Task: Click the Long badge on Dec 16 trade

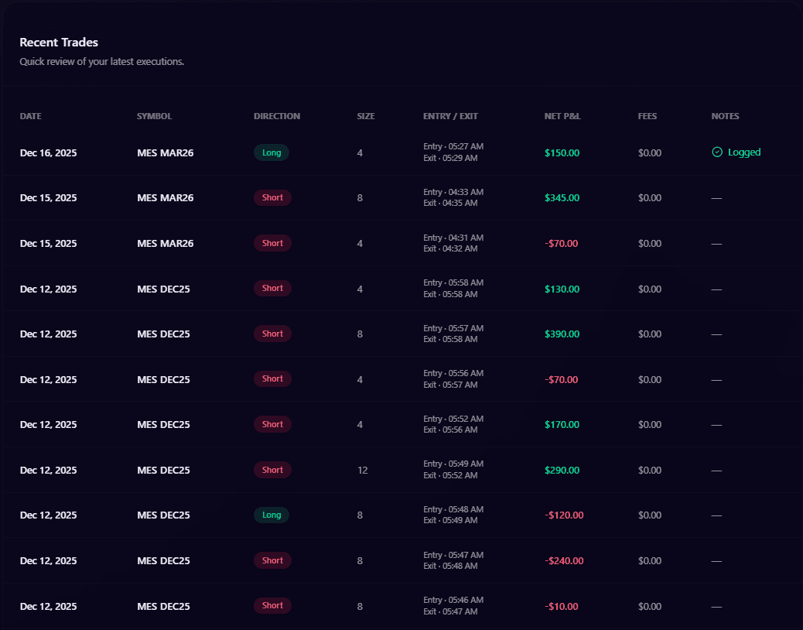Action: point(272,152)
